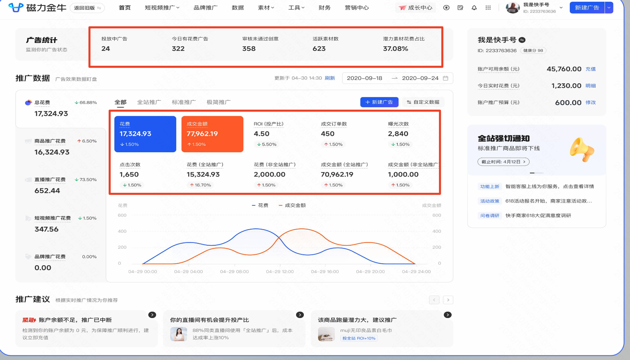Open the wallet/balance icon in top bar

pyautogui.click(x=446, y=7)
